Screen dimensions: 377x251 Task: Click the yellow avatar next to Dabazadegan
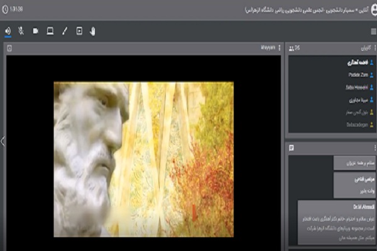pos(372,125)
